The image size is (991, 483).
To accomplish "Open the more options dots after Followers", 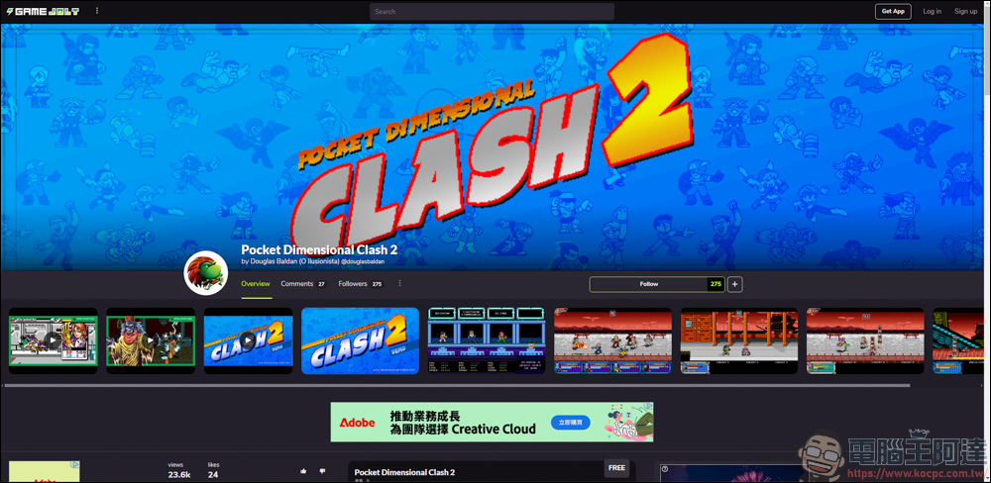I will (399, 283).
